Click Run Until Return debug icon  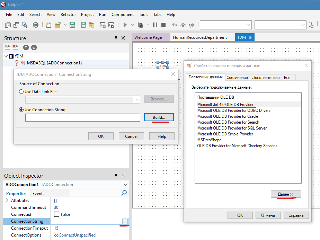click(191, 25)
